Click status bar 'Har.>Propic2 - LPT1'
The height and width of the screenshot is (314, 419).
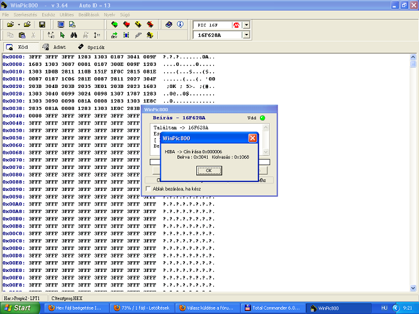(22, 298)
